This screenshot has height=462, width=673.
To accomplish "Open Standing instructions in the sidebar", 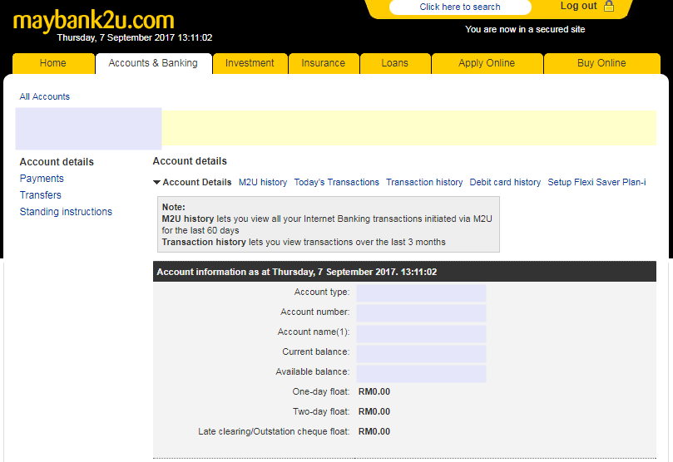I will [x=66, y=212].
